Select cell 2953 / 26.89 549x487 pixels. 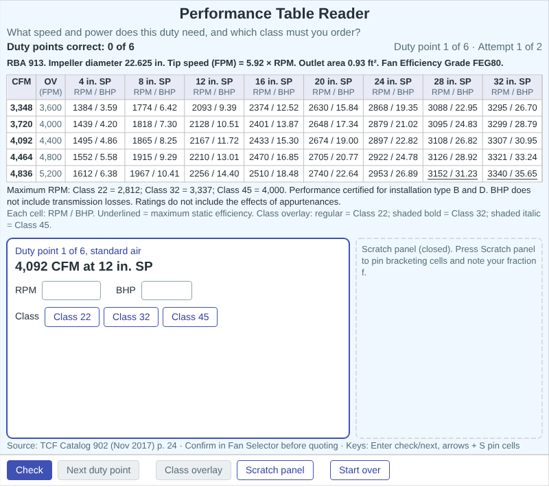point(393,173)
